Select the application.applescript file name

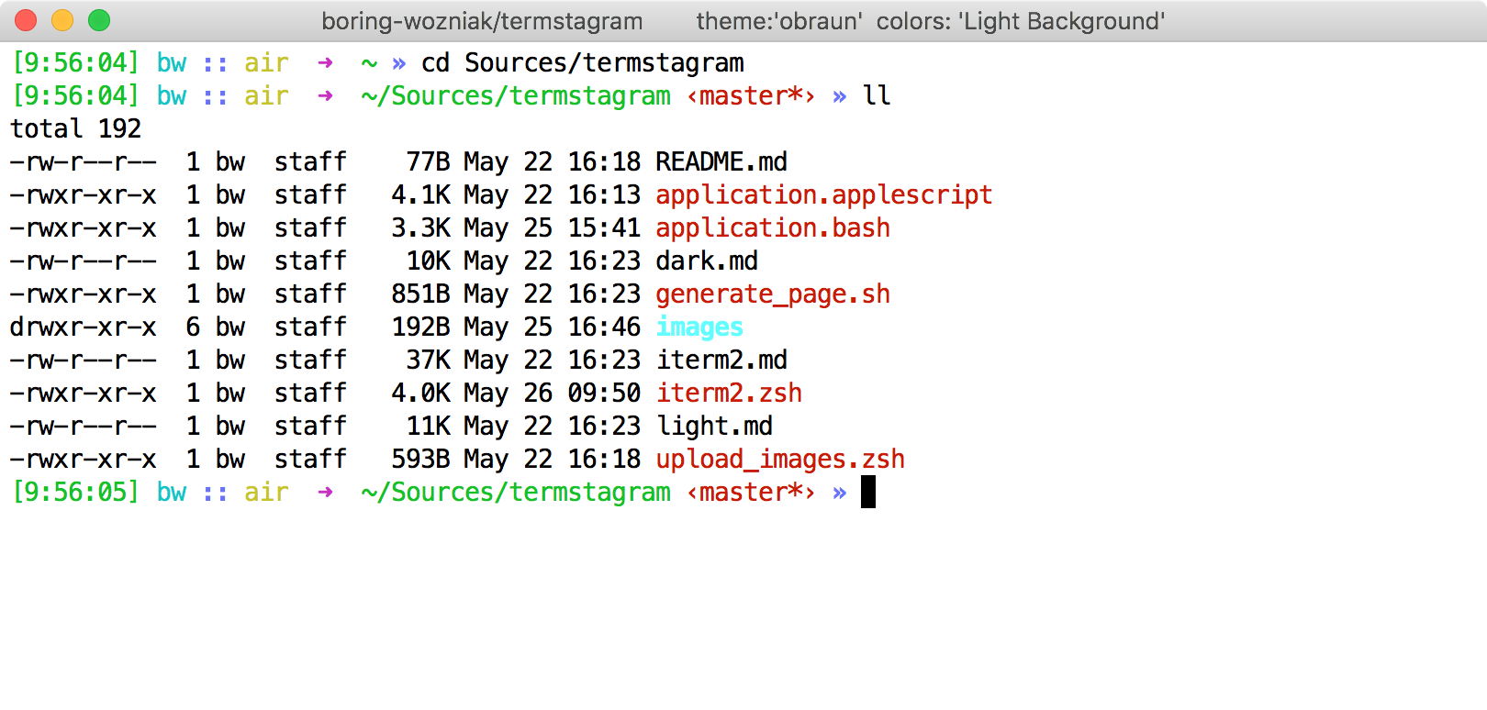click(824, 194)
